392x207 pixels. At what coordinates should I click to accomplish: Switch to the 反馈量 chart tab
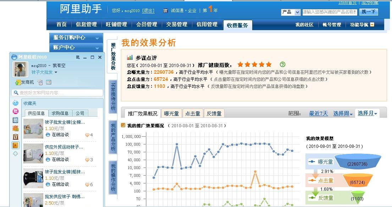(214, 114)
